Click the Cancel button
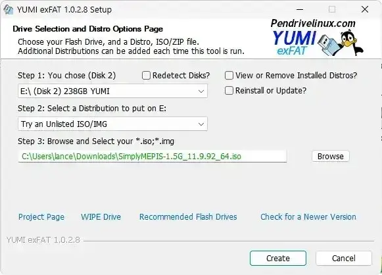This screenshot has height=275, width=382. 344,258
